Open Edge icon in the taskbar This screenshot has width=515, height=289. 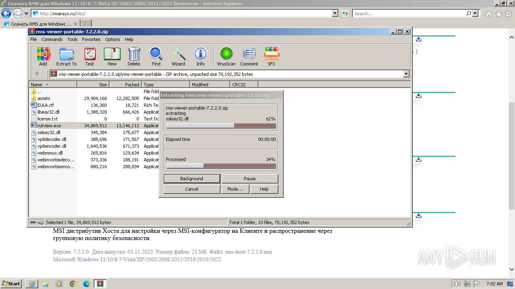pyautogui.click(x=87, y=284)
